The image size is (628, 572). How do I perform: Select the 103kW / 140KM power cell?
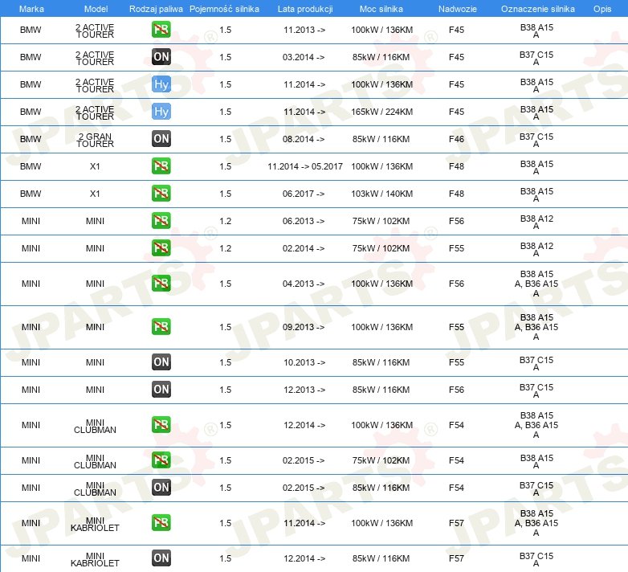click(x=381, y=194)
